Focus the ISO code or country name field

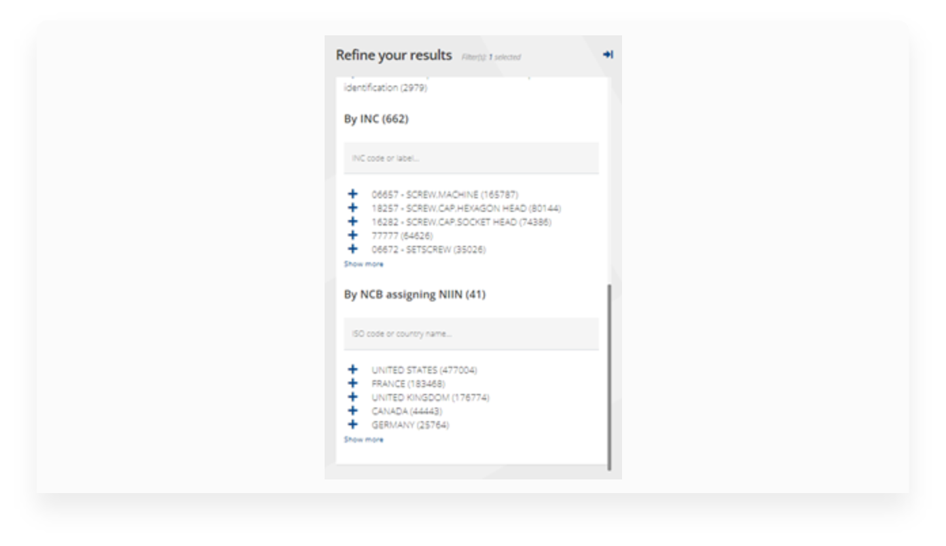pyautogui.click(x=471, y=334)
